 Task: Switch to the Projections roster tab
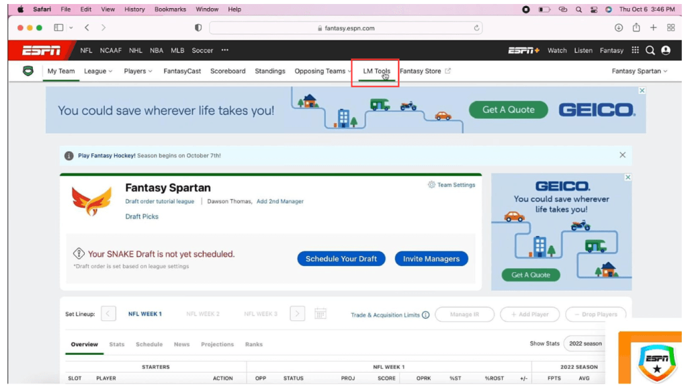tap(217, 345)
